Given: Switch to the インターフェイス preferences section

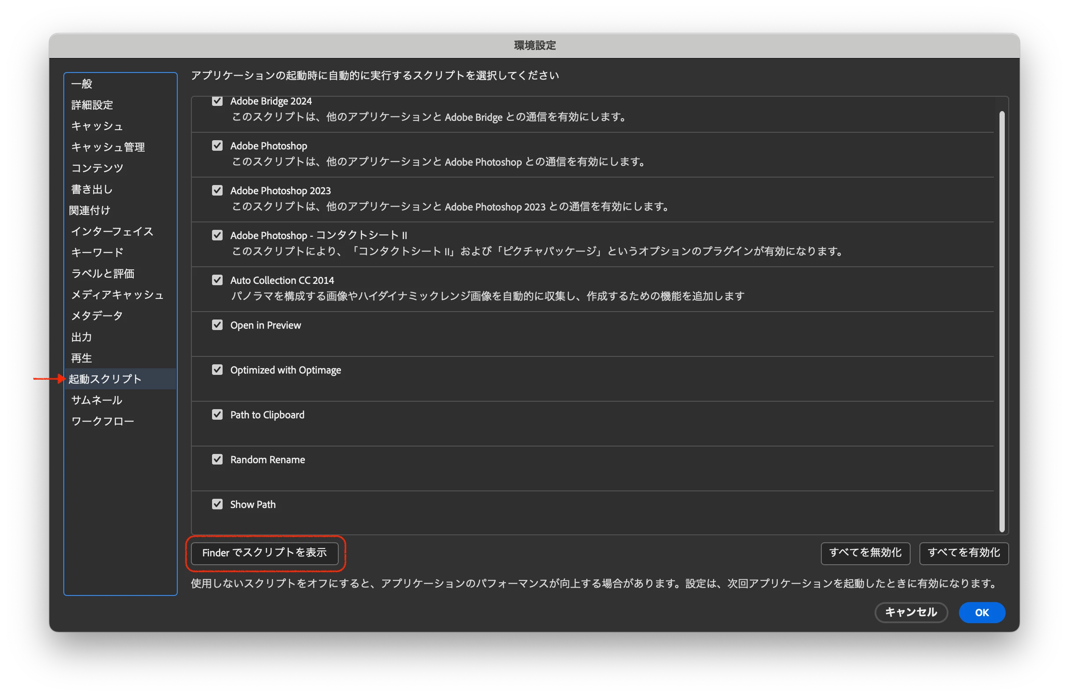Looking at the screenshot, I should point(112,232).
